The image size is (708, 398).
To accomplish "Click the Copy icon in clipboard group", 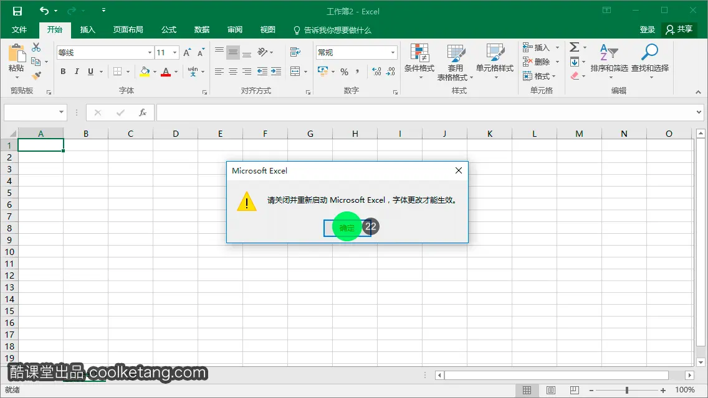I will click(x=36, y=62).
